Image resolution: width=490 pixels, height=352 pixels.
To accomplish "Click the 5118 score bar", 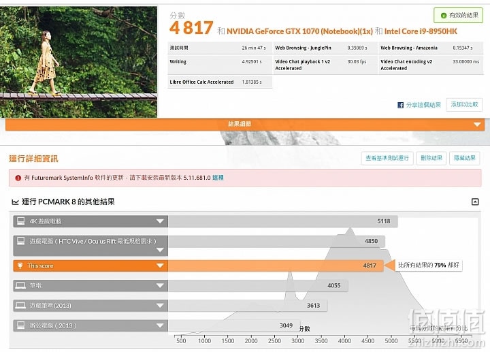I will click(x=283, y=221).
